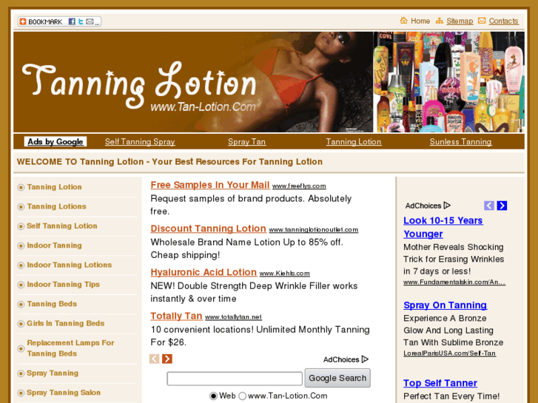Click the bullet icon beside Spray Tanning Salon

click(x=21, y=393)
